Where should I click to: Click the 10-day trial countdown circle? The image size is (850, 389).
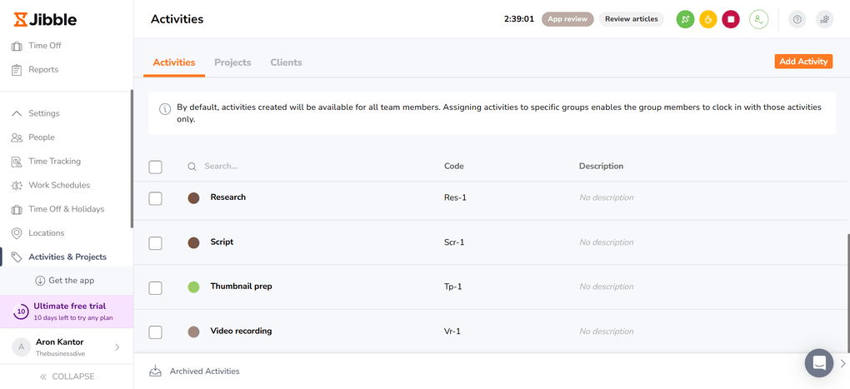pos(21,312)
